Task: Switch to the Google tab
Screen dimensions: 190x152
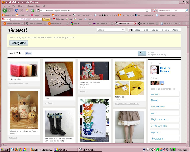Action: pos(80,23)
